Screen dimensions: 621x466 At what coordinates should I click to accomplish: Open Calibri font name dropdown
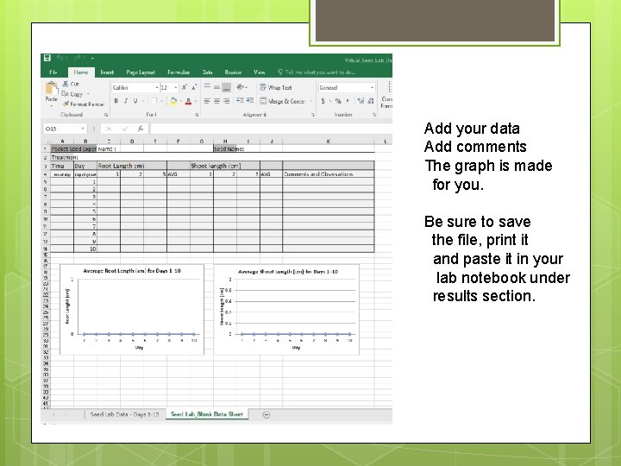click(157, 87)
